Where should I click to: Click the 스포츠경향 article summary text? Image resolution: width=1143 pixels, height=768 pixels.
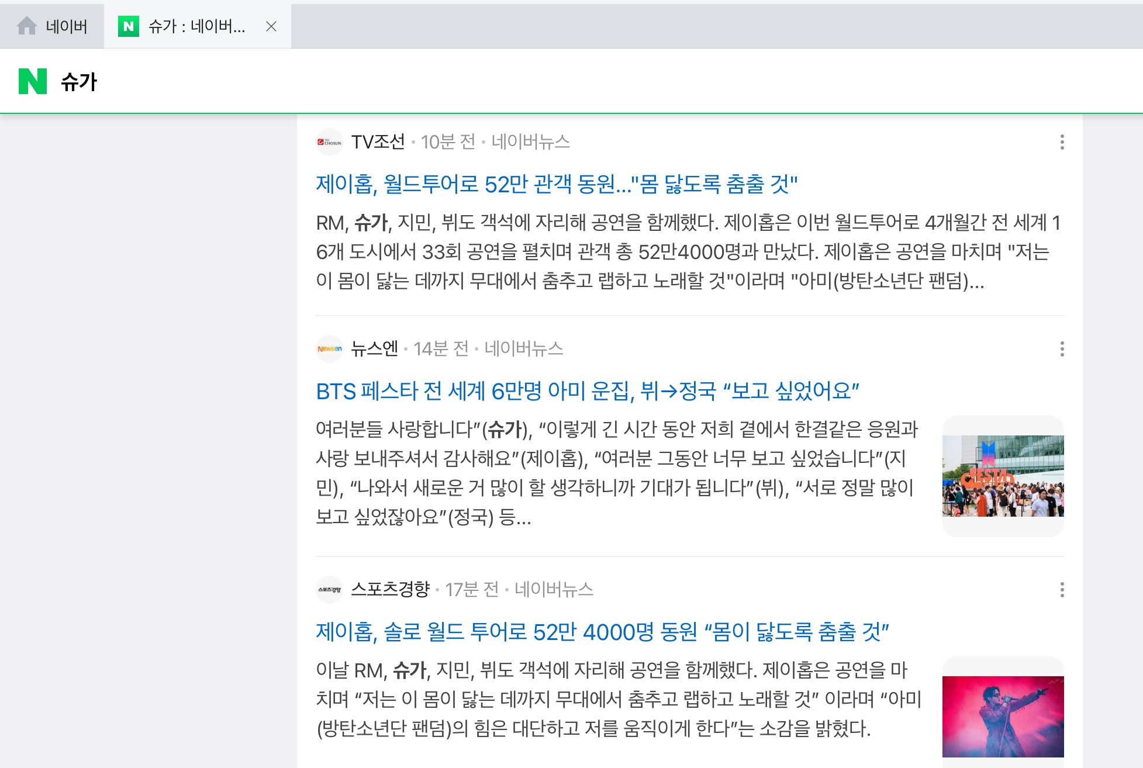[619, 699]
